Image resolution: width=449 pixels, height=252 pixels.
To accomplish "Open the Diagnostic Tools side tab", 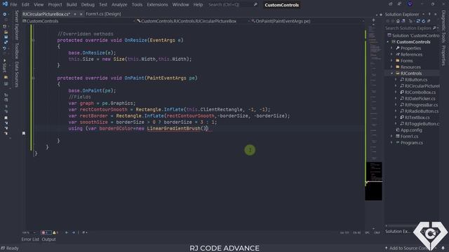I will coord(443,27).
